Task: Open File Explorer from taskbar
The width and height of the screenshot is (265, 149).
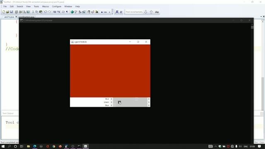Action: (x=29, y=146)
